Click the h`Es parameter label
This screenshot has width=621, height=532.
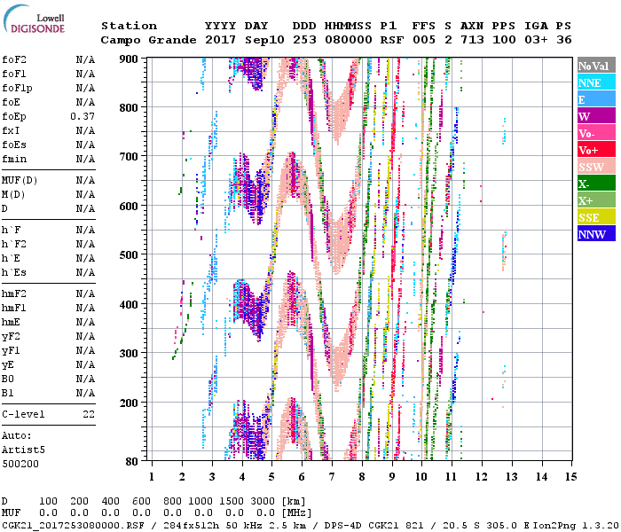point(14,273)
